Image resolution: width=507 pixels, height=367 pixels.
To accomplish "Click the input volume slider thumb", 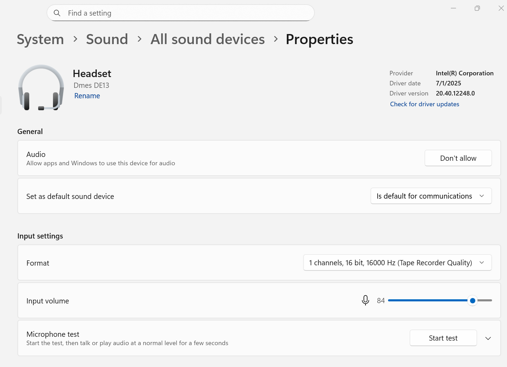I will 472,301.
